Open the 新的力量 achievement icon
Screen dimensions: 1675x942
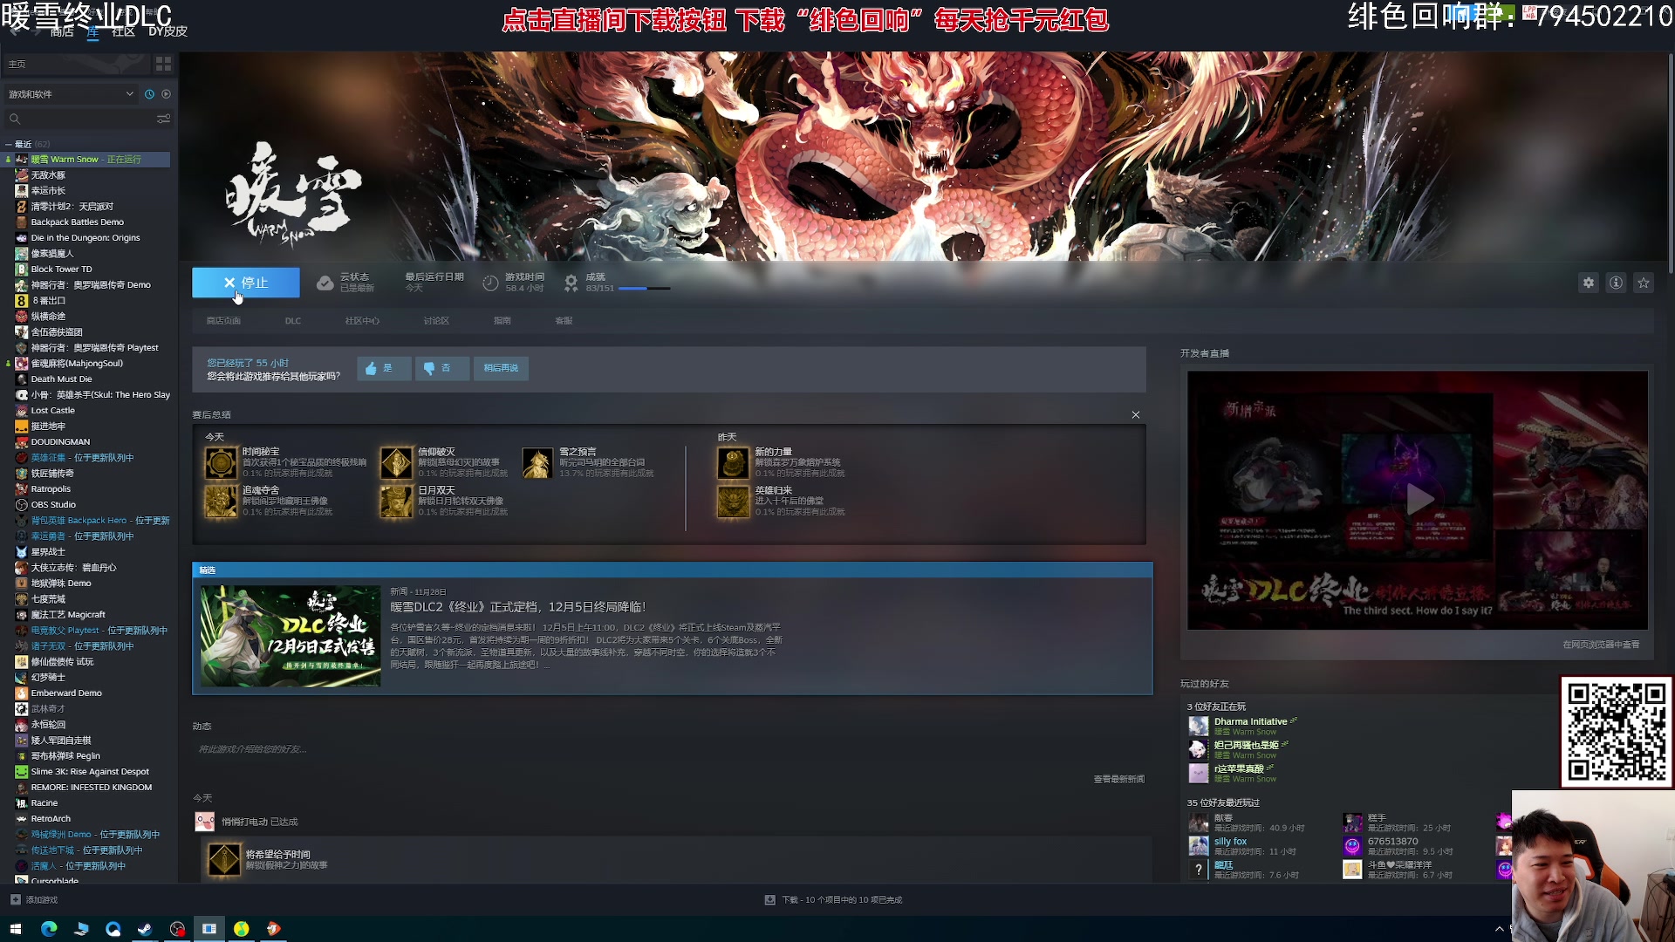[733, 463]
